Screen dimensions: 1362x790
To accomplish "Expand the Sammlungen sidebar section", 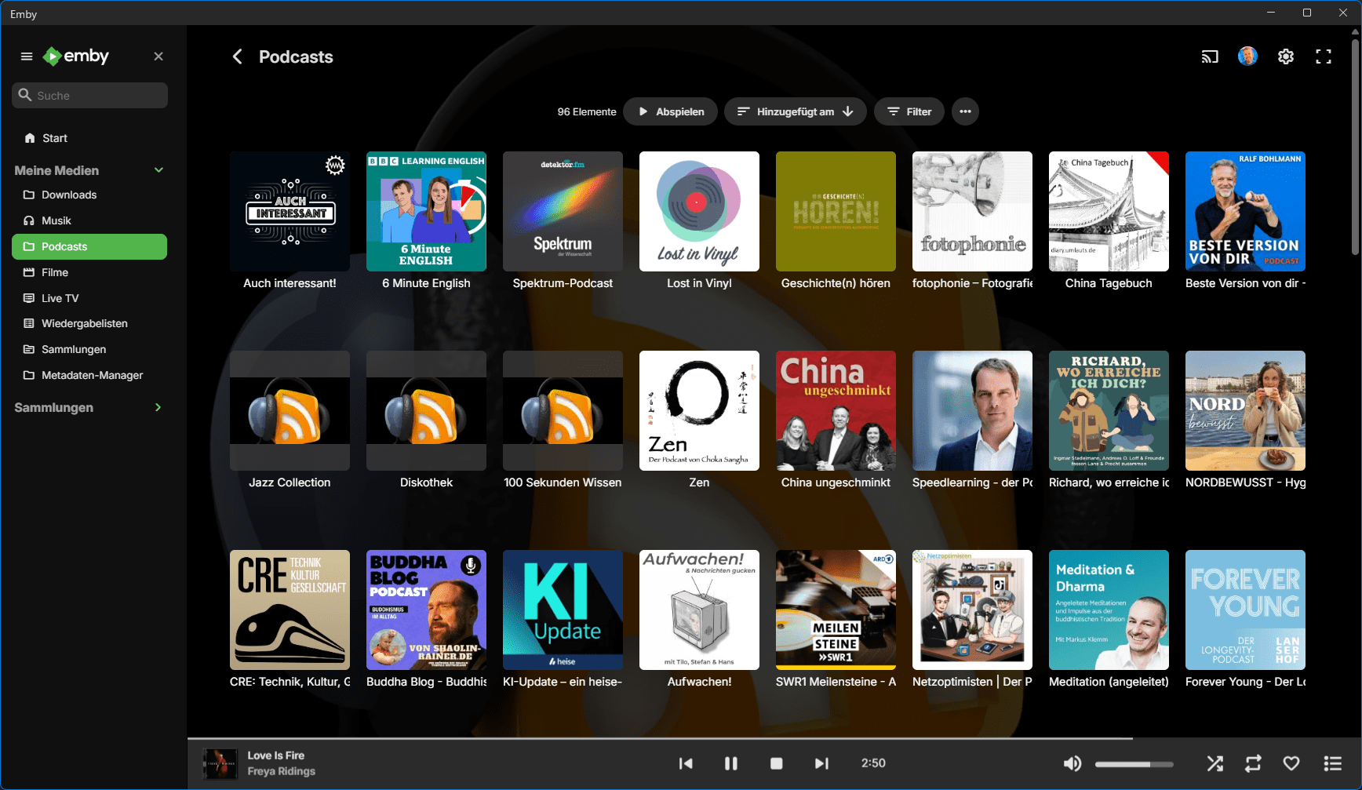I will coord(158,407).
